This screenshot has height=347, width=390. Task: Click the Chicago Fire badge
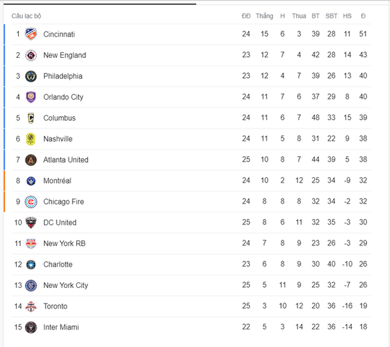pos(31,202)
